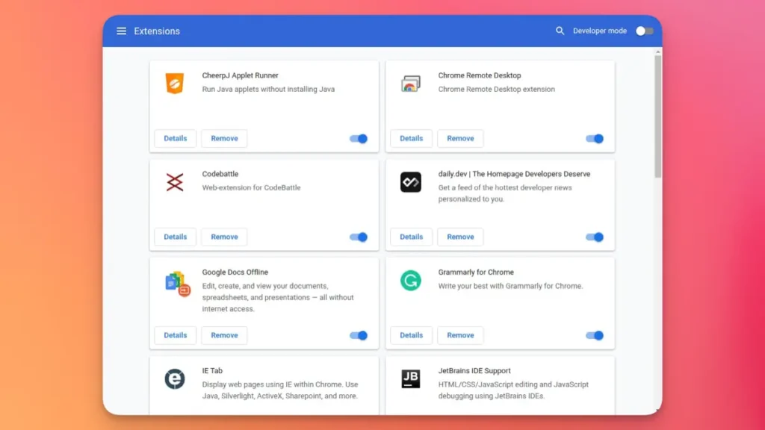Viewport: 765px width, 430px height.
Task: Disable the Grammarly for Chrome extension
Action: (594, 335)
